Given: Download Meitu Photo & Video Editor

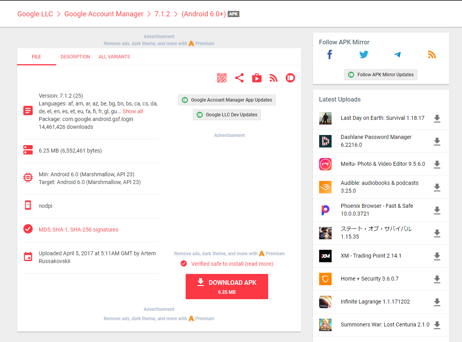Looking at the screenshot, I should coord(437,164).
